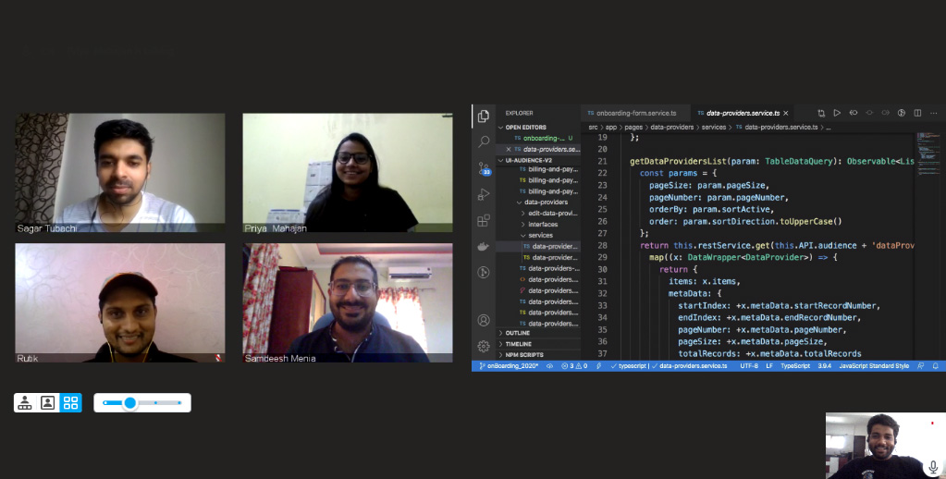Image resolution: width=946 pixels, height=479 pixels.
Task: Open Source Control view with badge
Action: (x=483, y=168)
